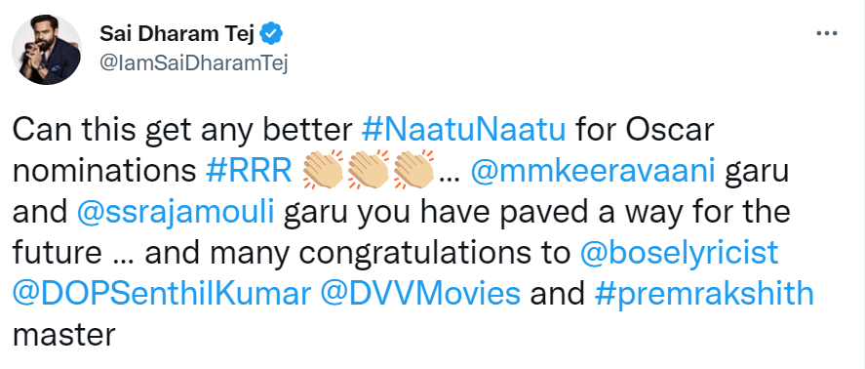Click the Sai Dharam Tej display name
This screenshot has width=865, height=369.
(x=176, y=34)
